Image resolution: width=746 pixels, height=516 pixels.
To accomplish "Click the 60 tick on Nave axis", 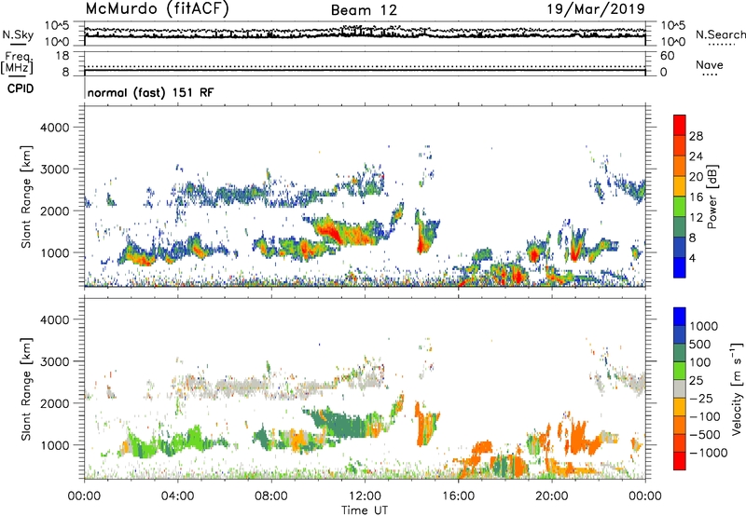I will coord(667,56).
